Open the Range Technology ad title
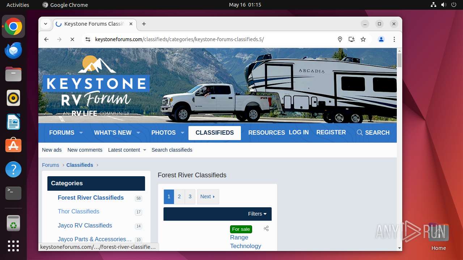This screenshot has height=260, width=463. (x=246, y=242)
